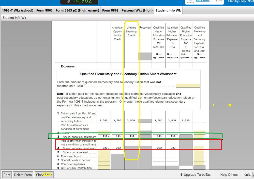This screenshot has width=254, height=179.
Task: Open the 90% zoom level control
Action: [x=247, y=175]
